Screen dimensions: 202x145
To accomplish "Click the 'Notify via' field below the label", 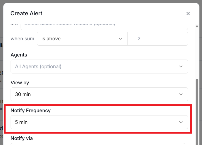I will coord(99,144).
